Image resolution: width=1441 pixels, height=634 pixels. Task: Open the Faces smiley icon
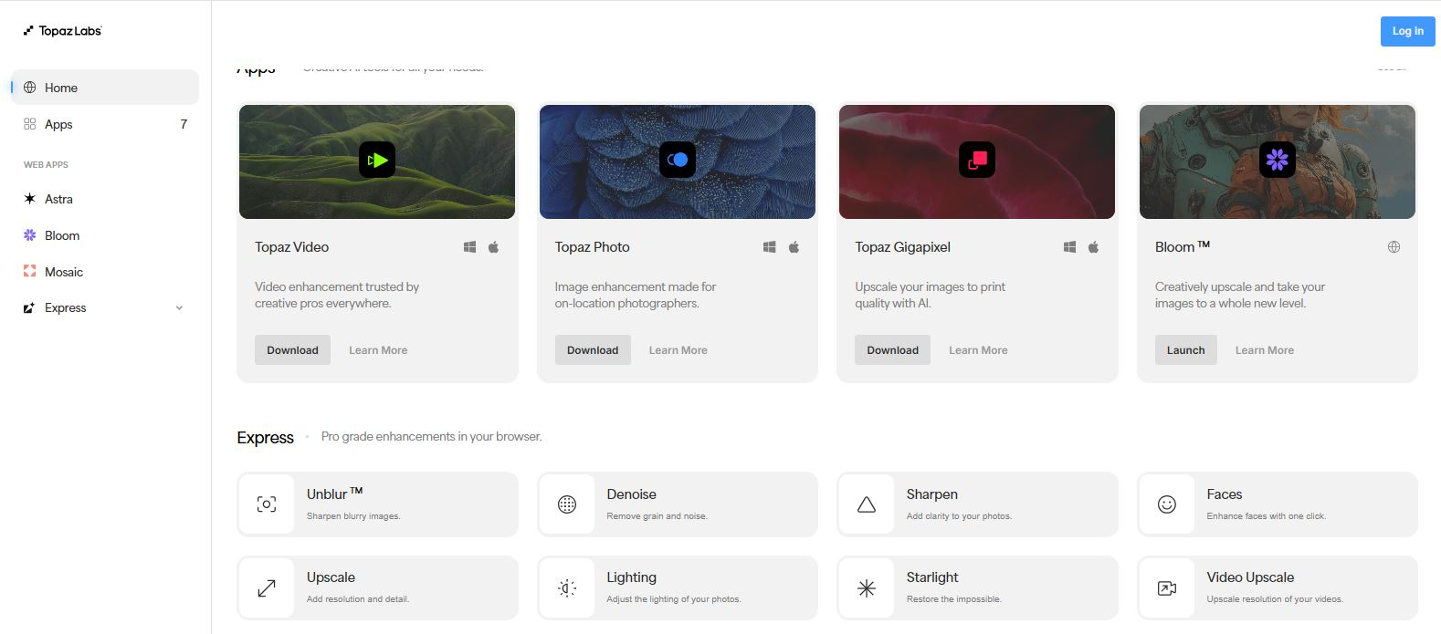click(1166, 504)
